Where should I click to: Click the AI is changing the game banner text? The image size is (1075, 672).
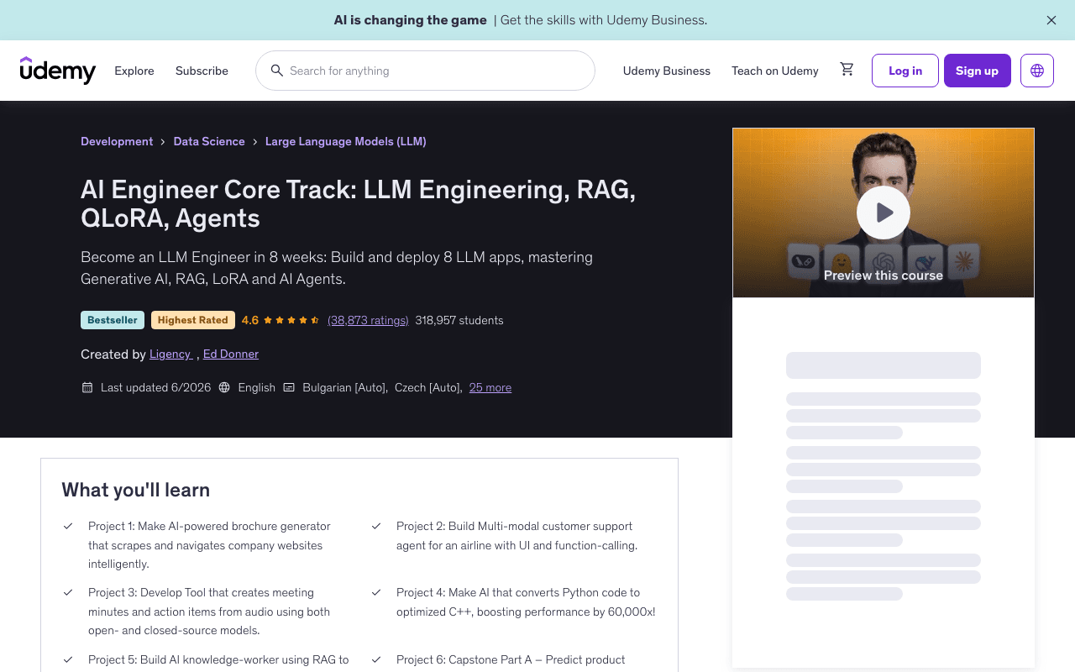point(411,20)
